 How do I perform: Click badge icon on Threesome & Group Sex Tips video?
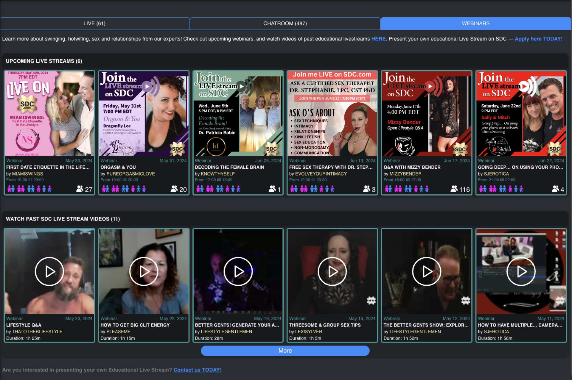371,300
